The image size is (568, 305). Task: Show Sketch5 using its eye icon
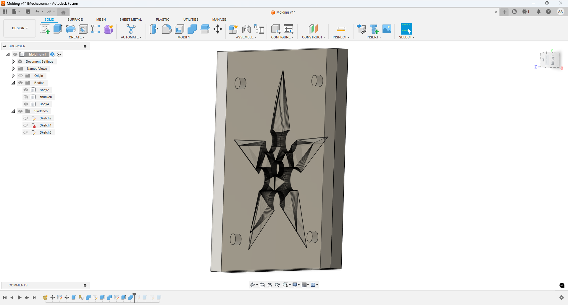(26, 132)
